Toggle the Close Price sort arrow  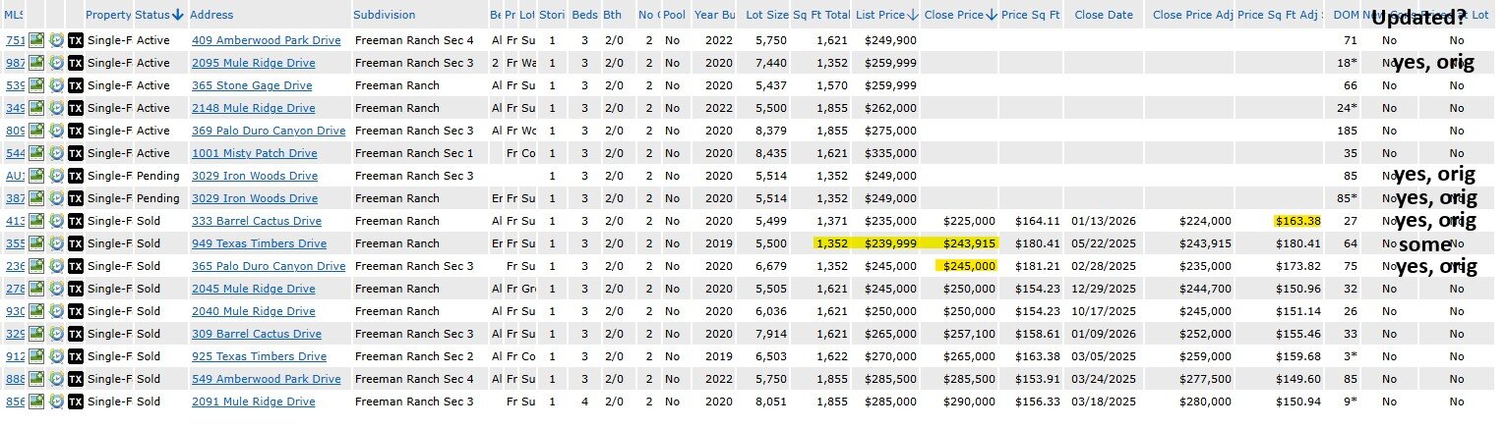pos(991,15)
